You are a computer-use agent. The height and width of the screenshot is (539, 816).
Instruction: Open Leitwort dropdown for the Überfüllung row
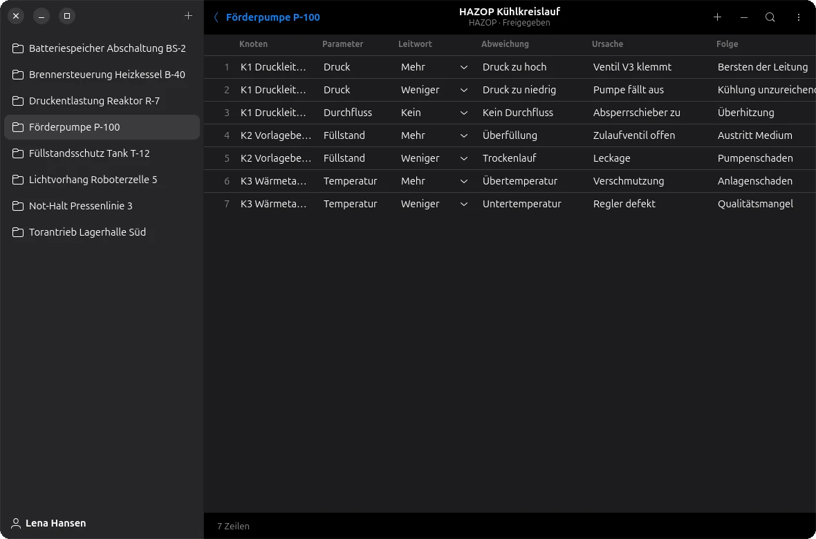[x=464, y=136]
